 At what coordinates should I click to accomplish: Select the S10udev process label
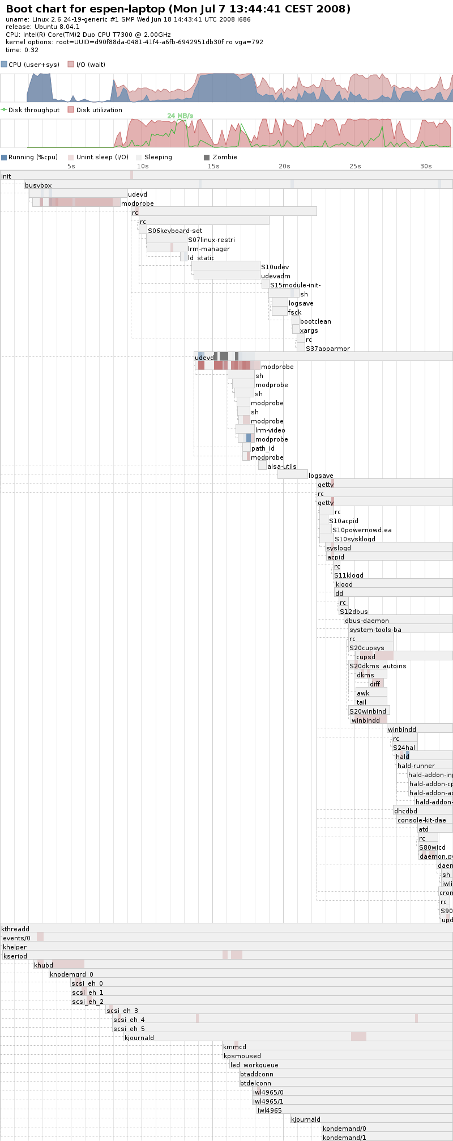click(x=275, y=267)
